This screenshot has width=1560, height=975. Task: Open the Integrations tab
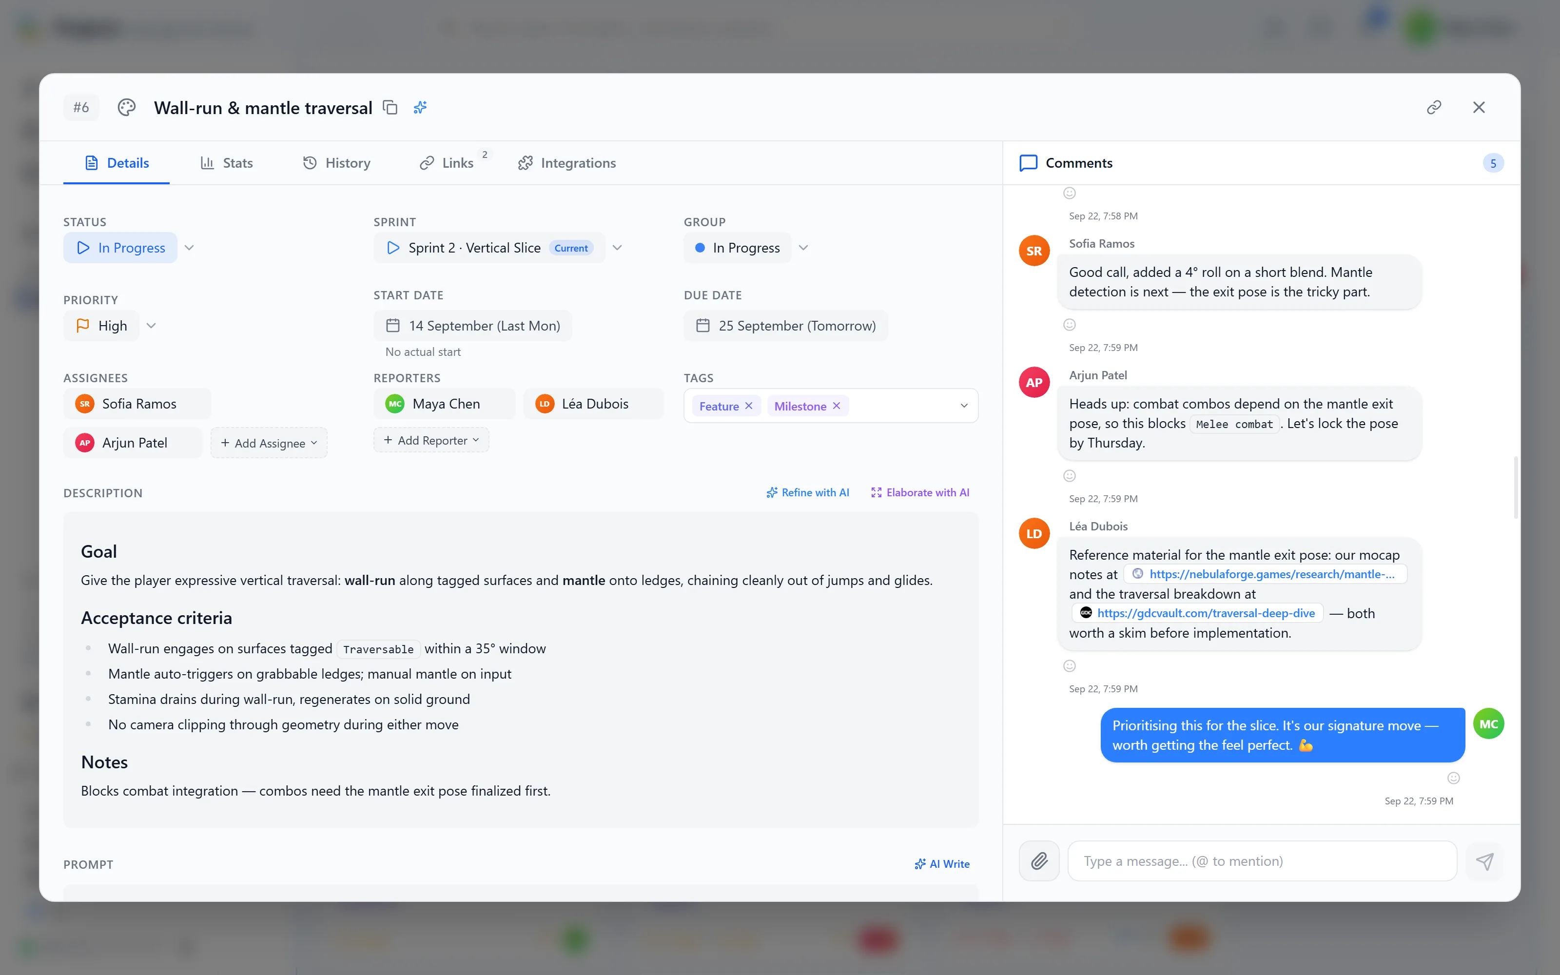pyautogui.click(x=567, y=162)
